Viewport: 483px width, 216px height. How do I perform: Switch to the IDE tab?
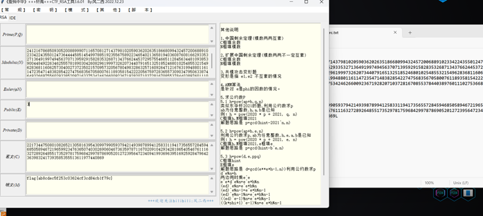[x=12, y=18]
